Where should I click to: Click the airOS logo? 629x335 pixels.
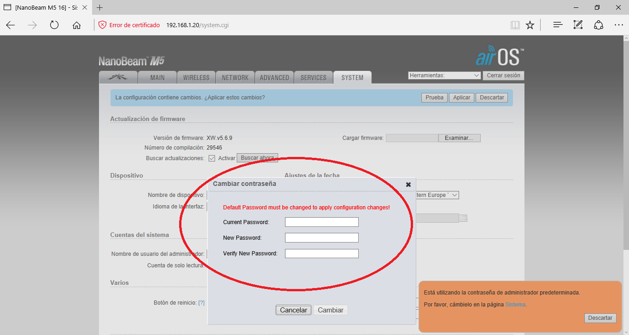pyautogui.click(x=500, y=56)
